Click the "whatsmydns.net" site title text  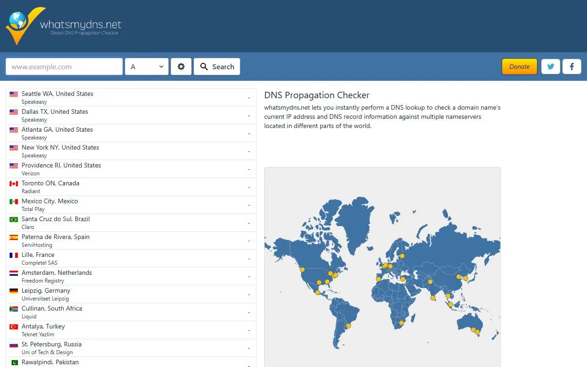coord(81,24)
